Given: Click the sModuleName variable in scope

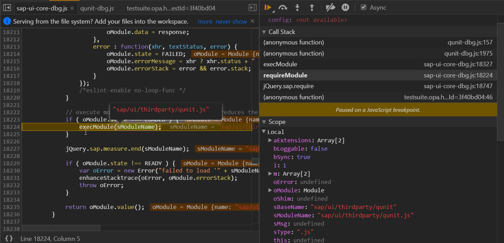Looking at the screenshot, I should point(343,215).
